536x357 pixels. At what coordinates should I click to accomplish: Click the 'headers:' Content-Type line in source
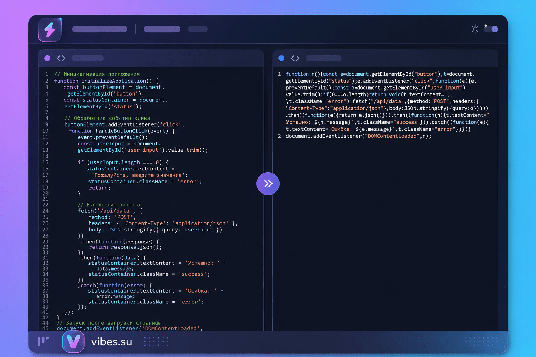coord(163,223)
